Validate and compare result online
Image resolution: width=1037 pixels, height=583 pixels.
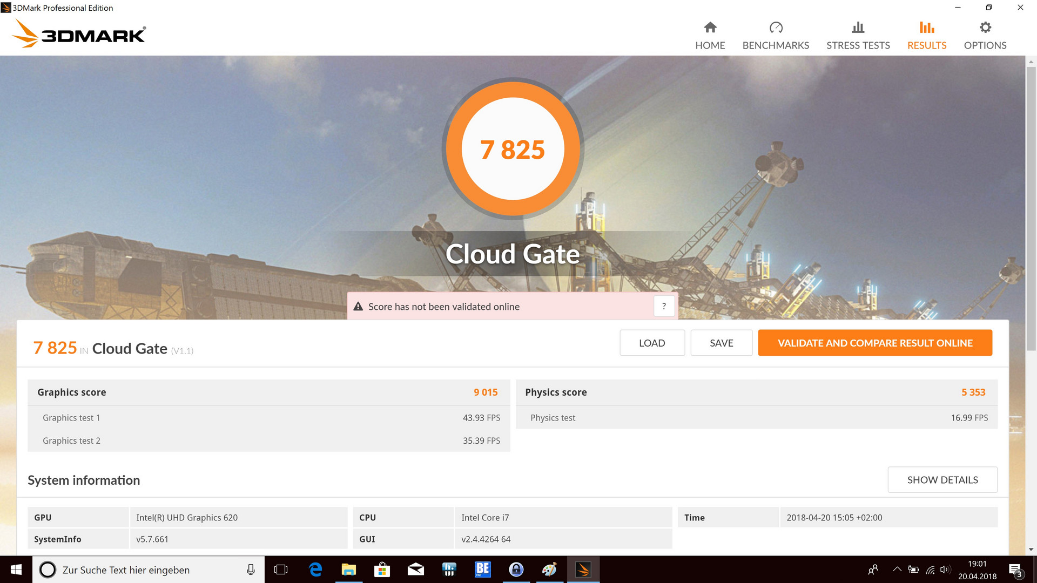coord(875,343)
